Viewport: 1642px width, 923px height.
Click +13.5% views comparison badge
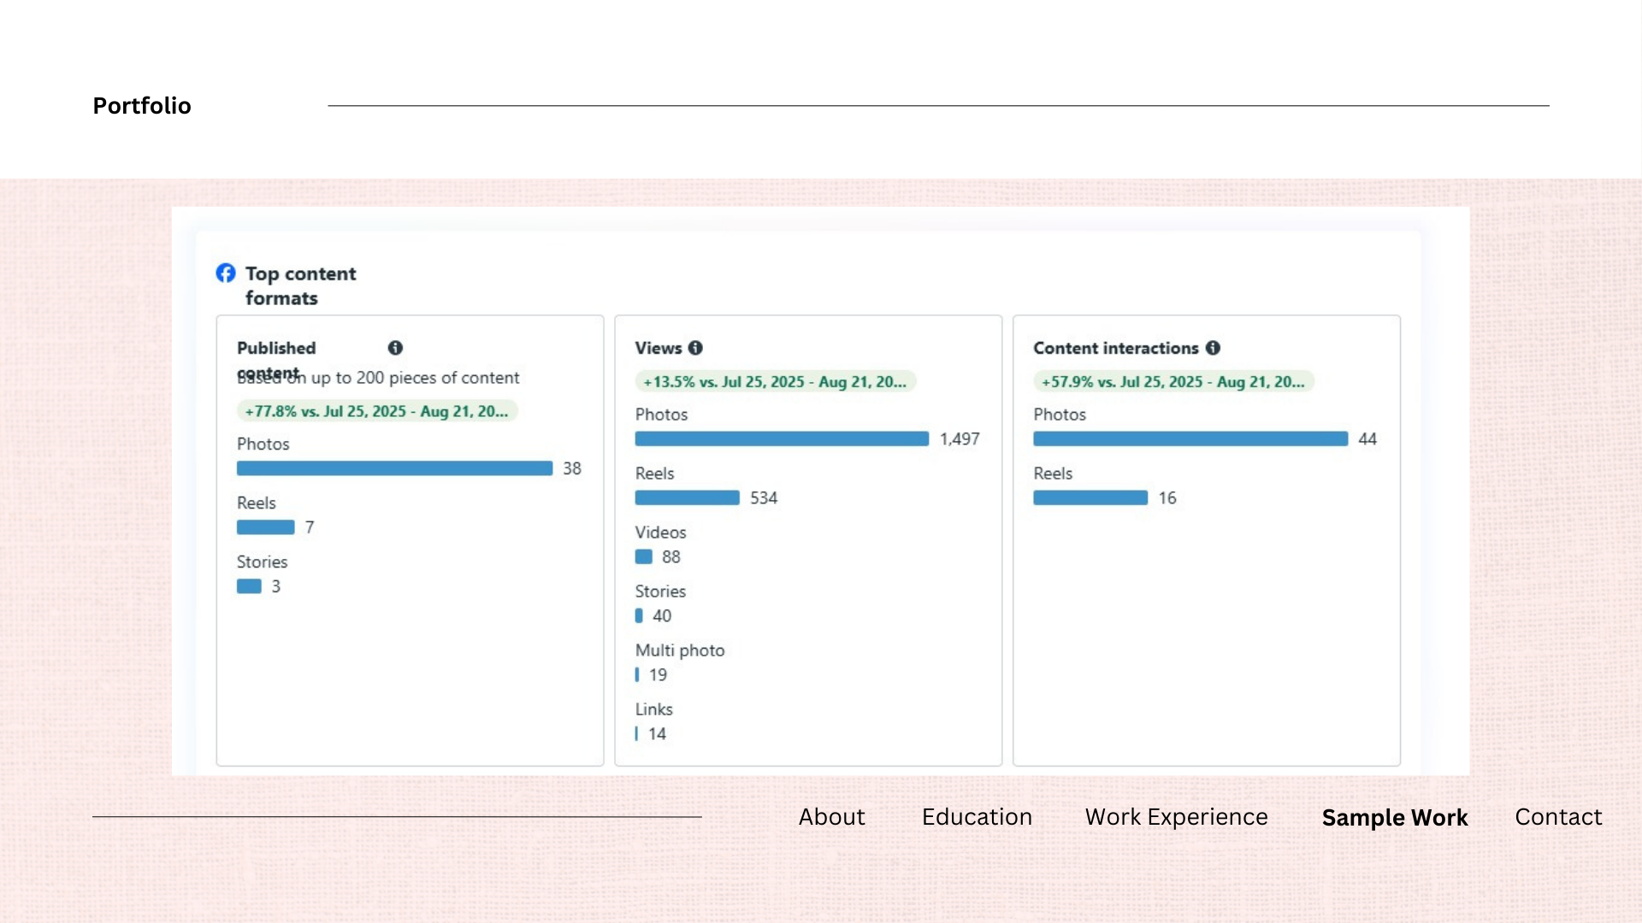tap(775, 382)
